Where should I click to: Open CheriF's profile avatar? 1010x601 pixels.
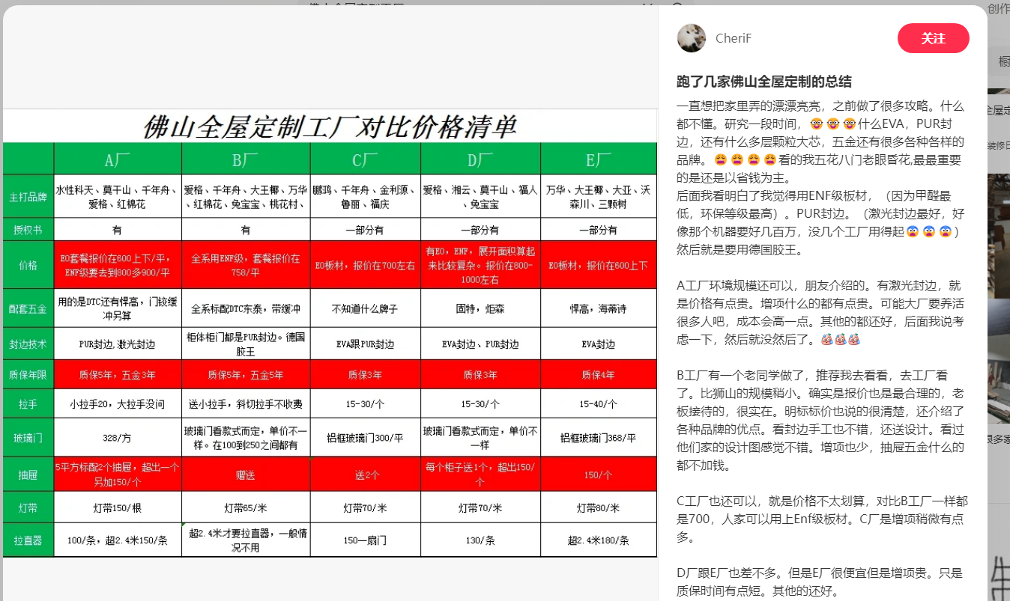(691, 38)
